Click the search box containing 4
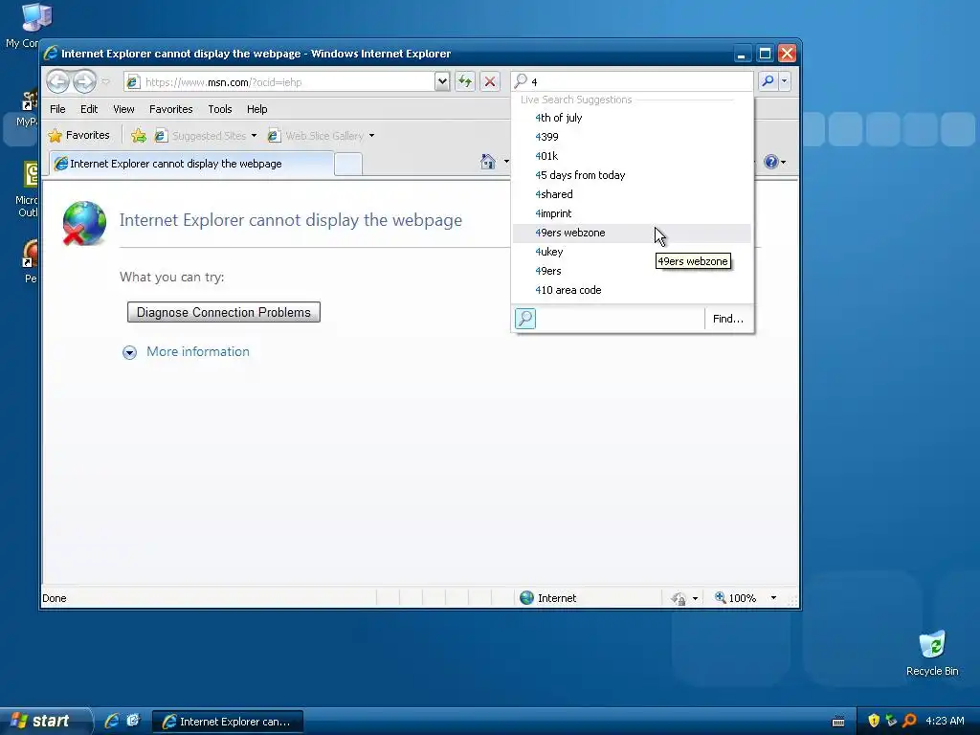The image size is (980, 735). pos(633,82)
